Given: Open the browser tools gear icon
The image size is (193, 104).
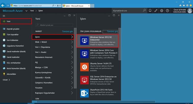Looking at the screenshot, I should coord(187,6).
